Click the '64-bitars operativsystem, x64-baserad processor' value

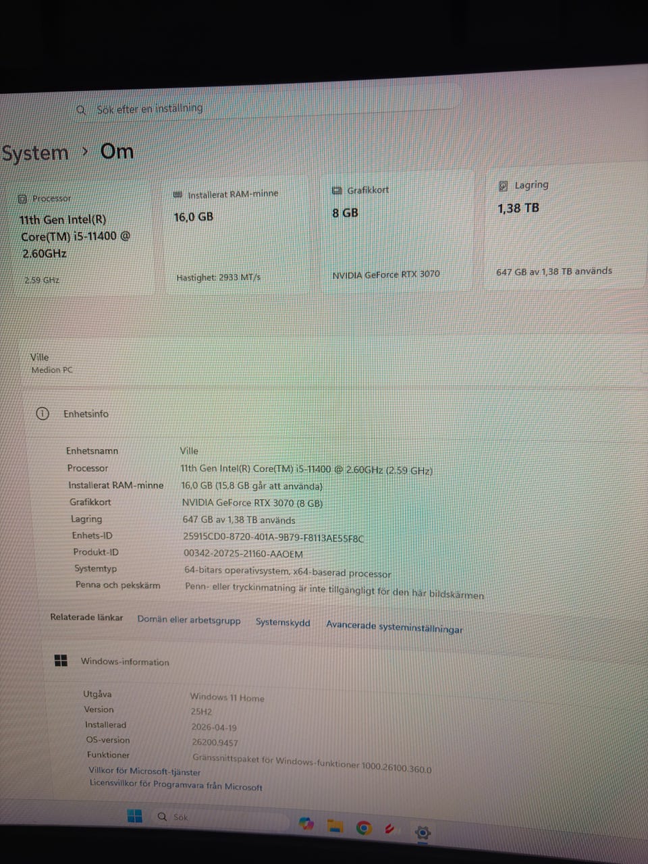point(288,572)
